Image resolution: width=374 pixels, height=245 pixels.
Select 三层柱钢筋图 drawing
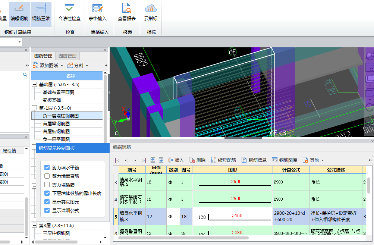point(56,233)
